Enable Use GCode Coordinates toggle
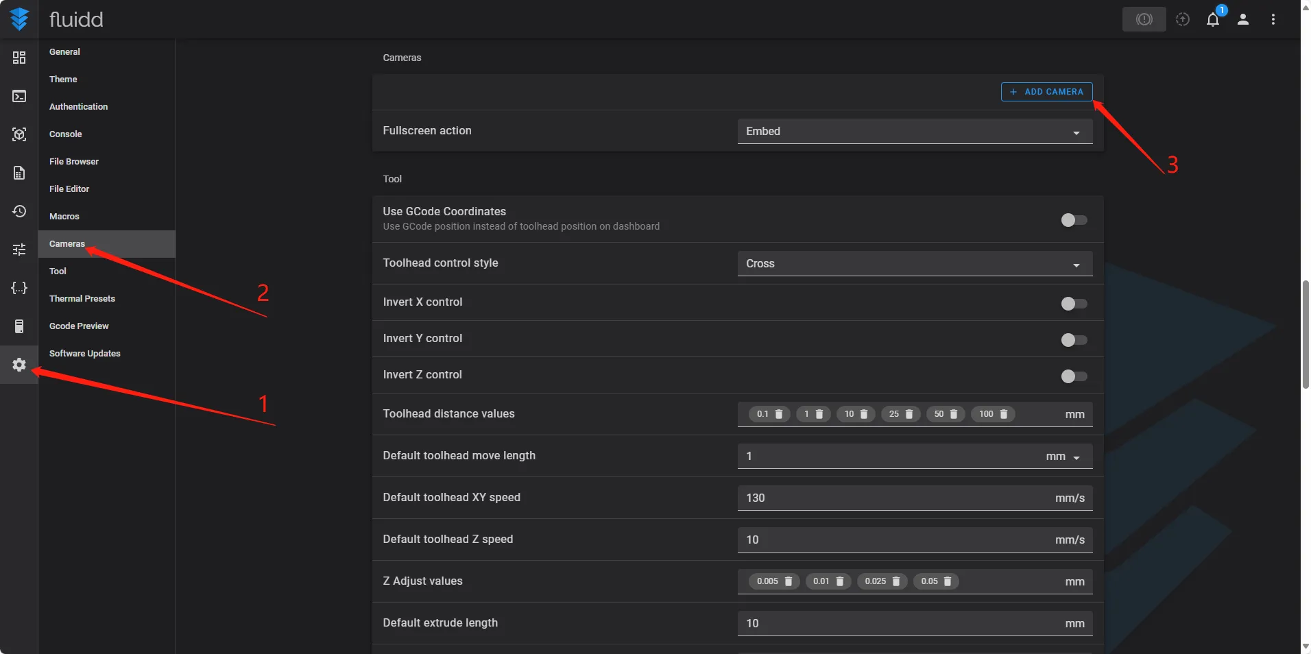 pyautogui.click(x=1074, y=220)
